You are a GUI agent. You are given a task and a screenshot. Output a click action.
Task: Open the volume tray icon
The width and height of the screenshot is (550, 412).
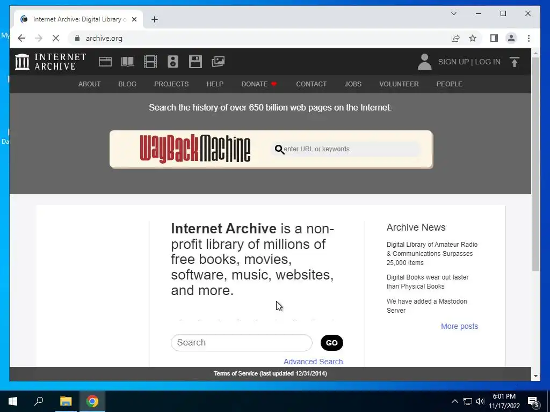coord(480,401)
